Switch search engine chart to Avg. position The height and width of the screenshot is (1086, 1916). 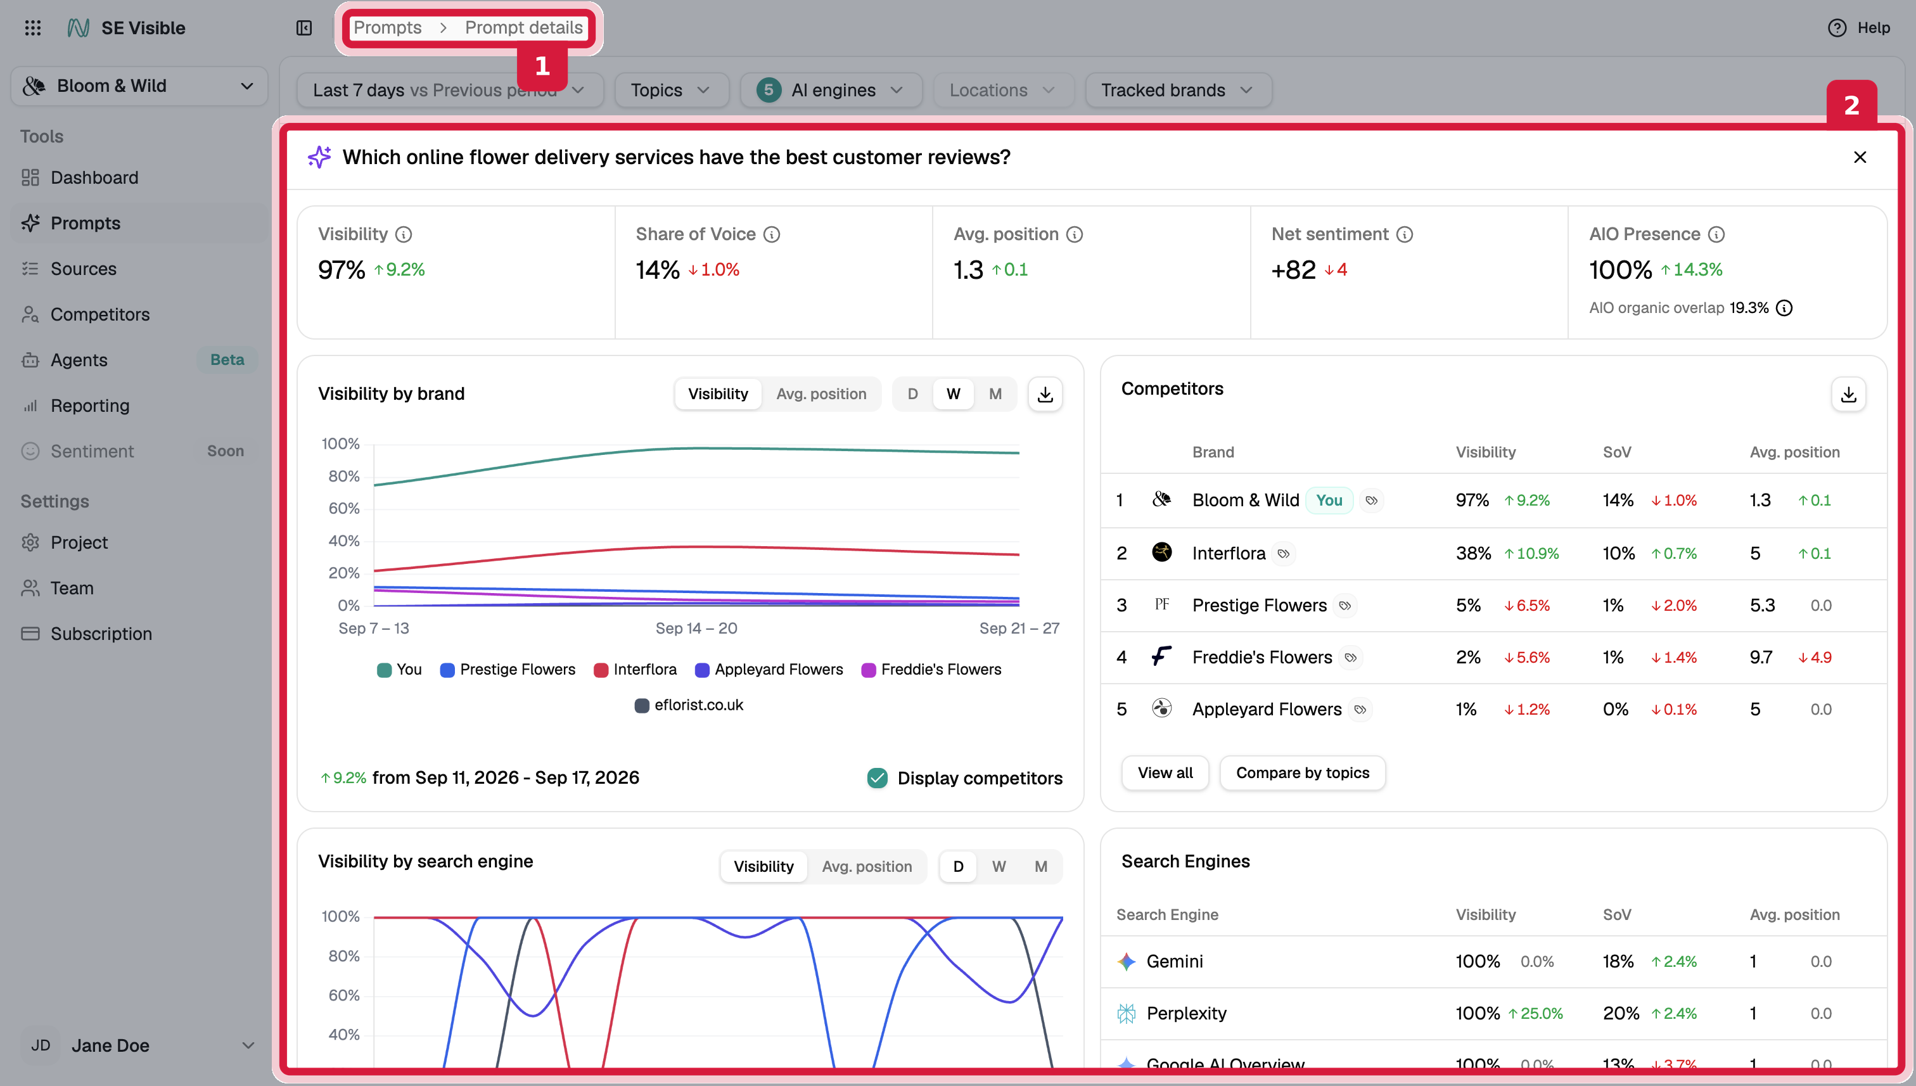(x=867, y=867)
